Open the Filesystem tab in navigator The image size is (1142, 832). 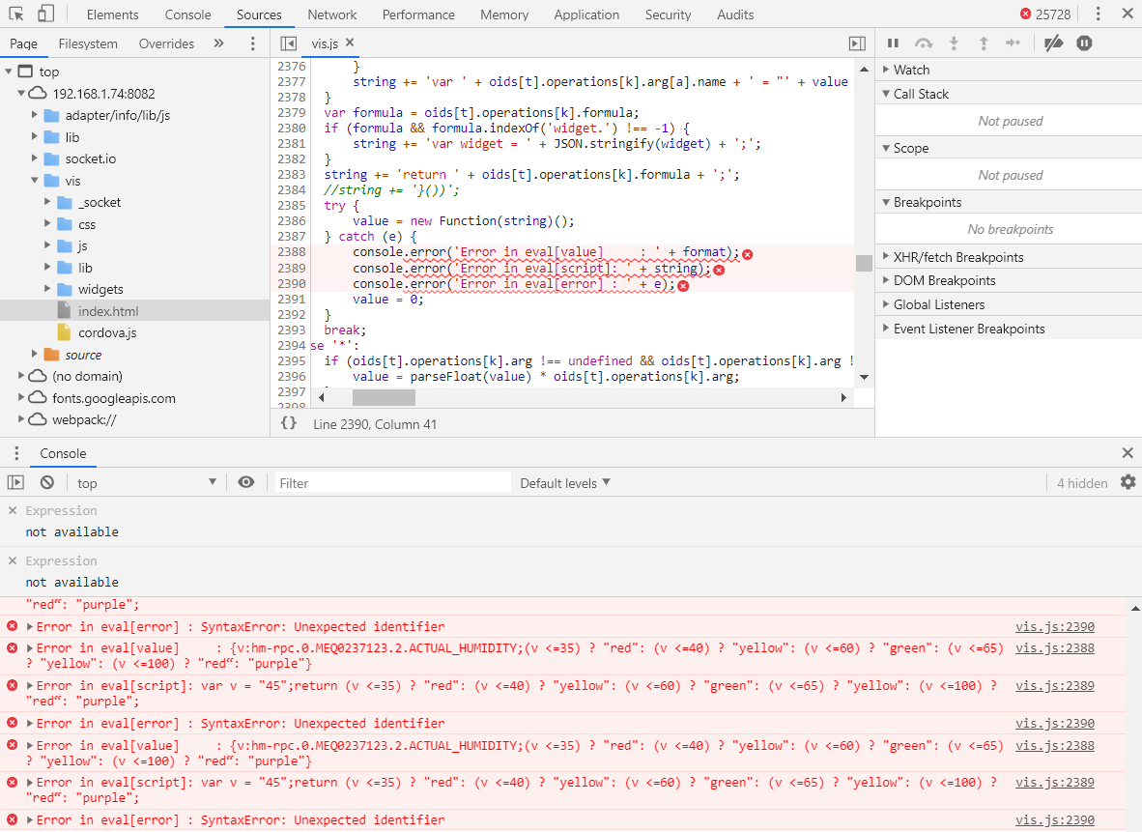click(x=88, y=43)
